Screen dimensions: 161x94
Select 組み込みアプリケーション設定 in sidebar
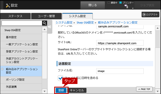coord(21,71)
